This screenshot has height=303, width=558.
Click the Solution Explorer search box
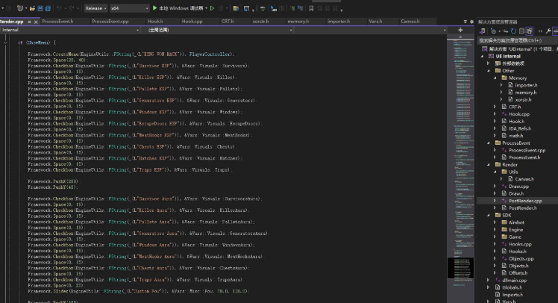click(x=515, y=39)
